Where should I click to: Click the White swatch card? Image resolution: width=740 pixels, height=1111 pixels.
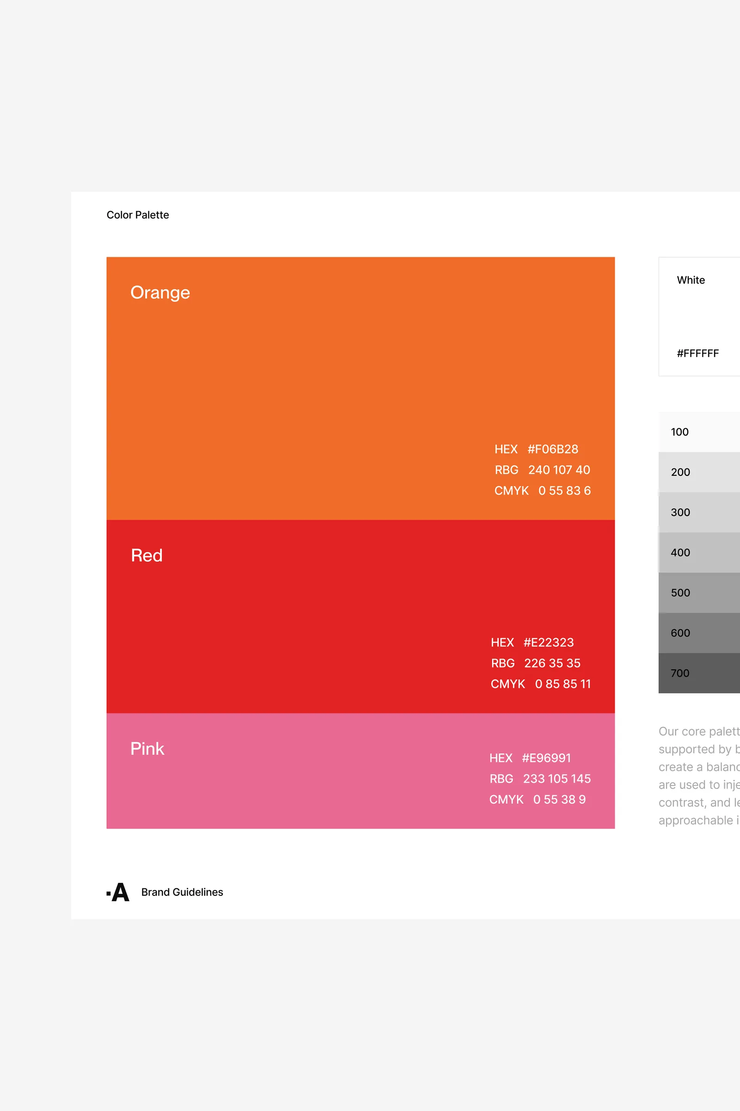699,317
